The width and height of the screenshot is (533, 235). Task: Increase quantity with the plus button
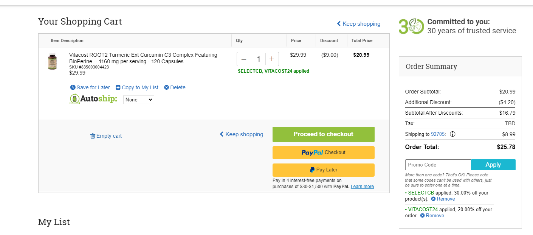[272, 59]
